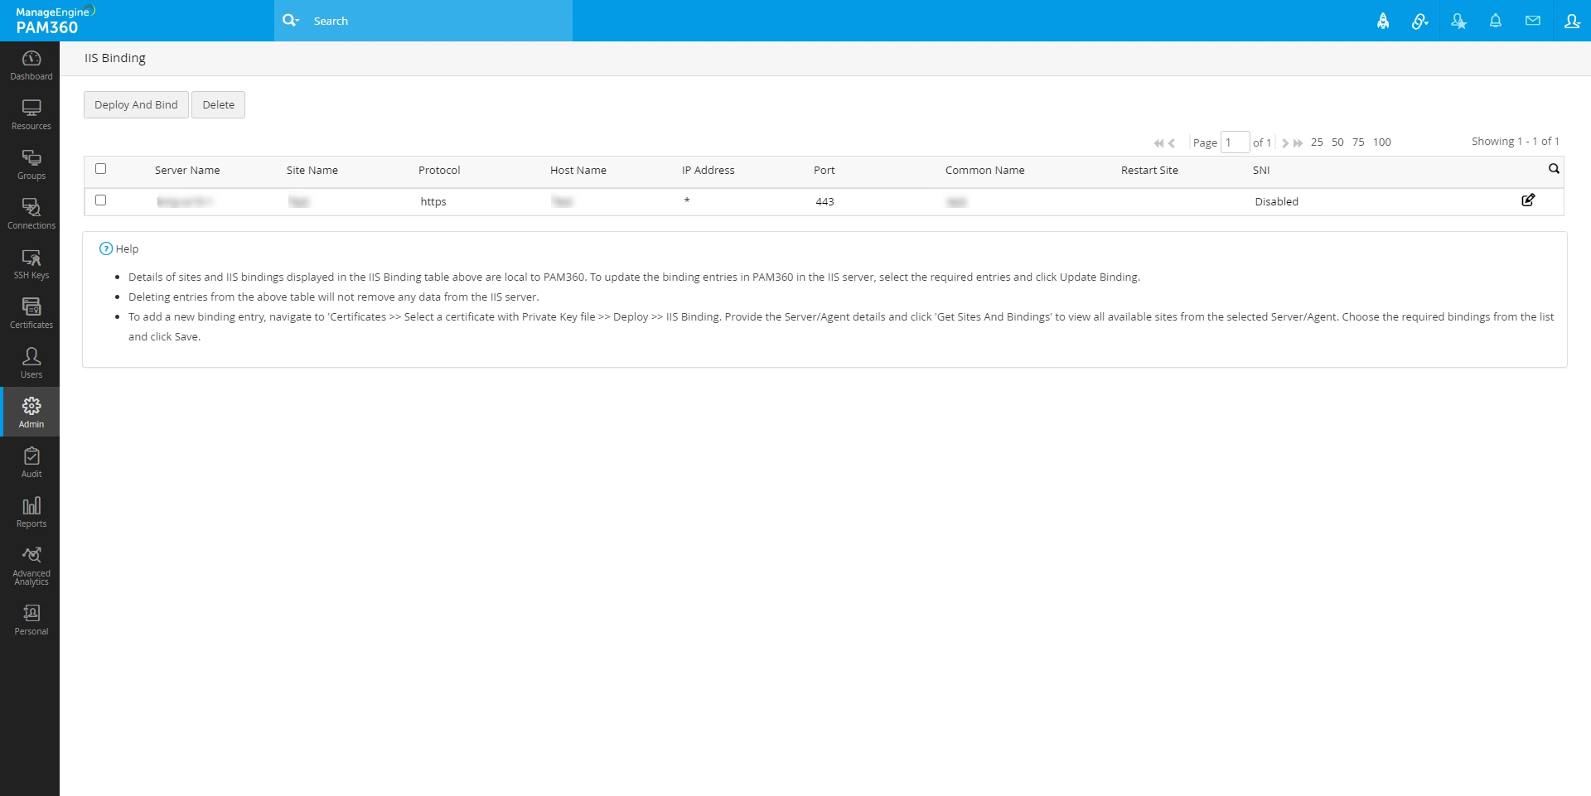Viewport: 1591px width, 796px height.
Task: Open the table search magnifier
Action: (x=1554, y=168)
